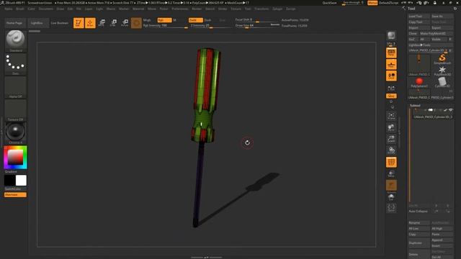Select the Scale gizmo icon
Viewport: 461px width, 259px height.
click(x=113, y=23)
